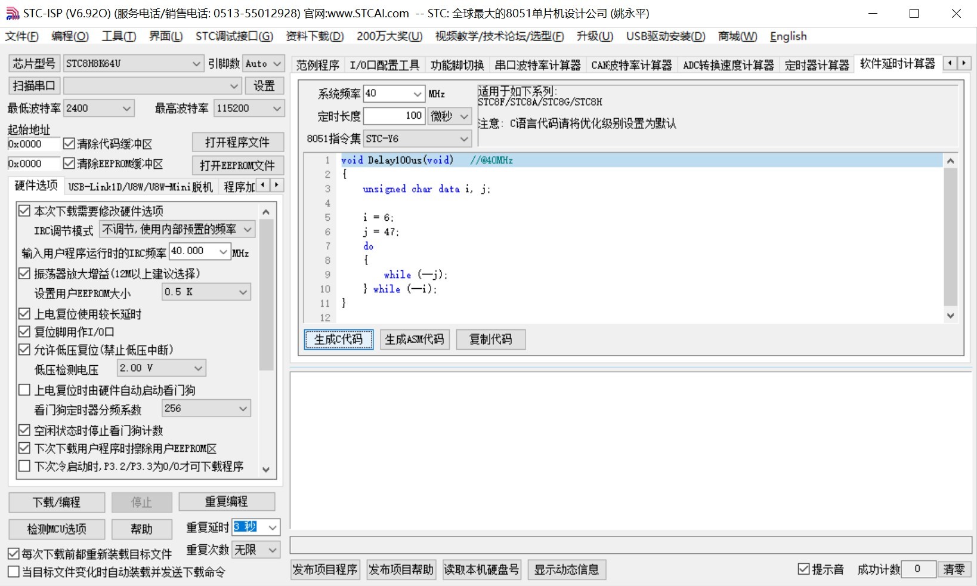Click the STC-ISP app icon in title bar
The image size is (977, 586).
12,13
